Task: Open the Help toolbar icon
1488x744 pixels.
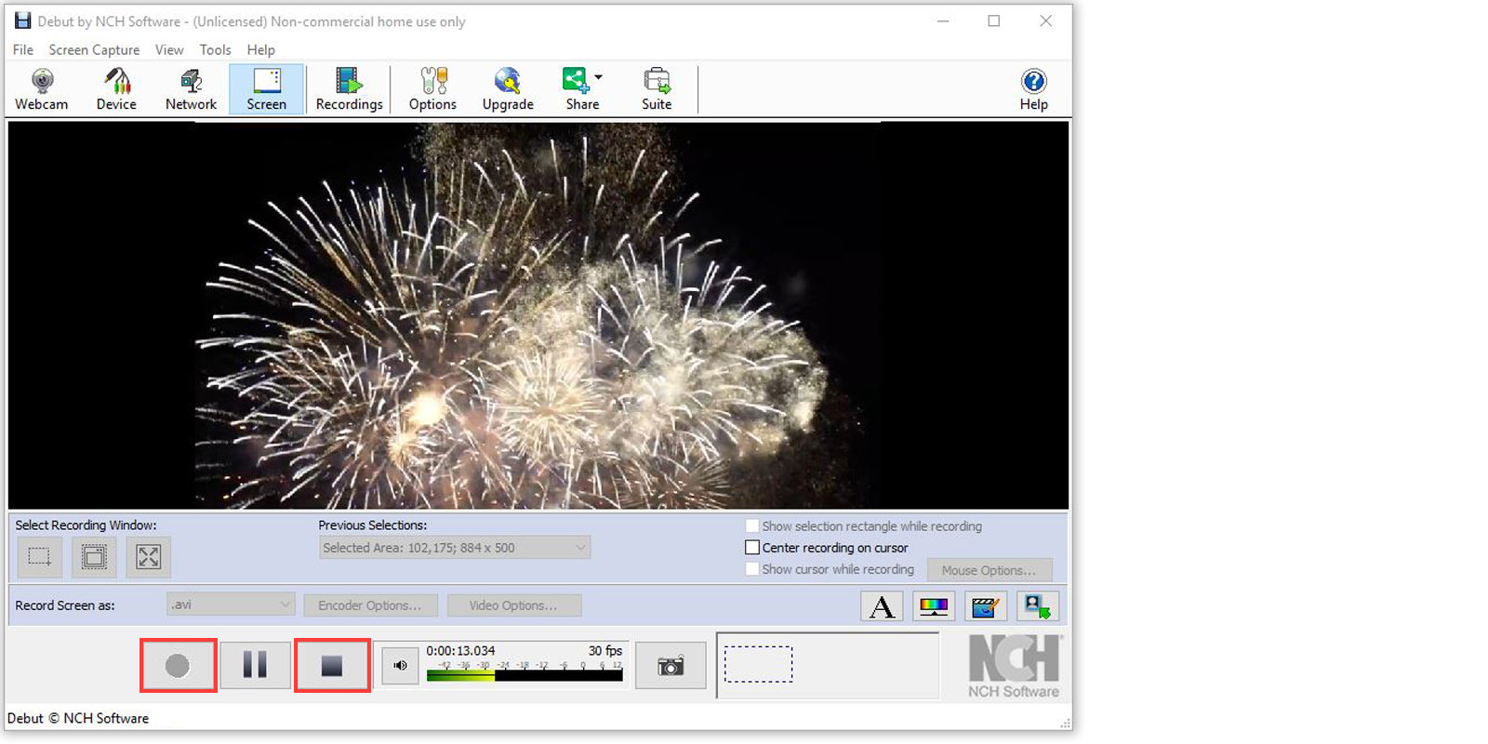Action: pos(1033,89)
